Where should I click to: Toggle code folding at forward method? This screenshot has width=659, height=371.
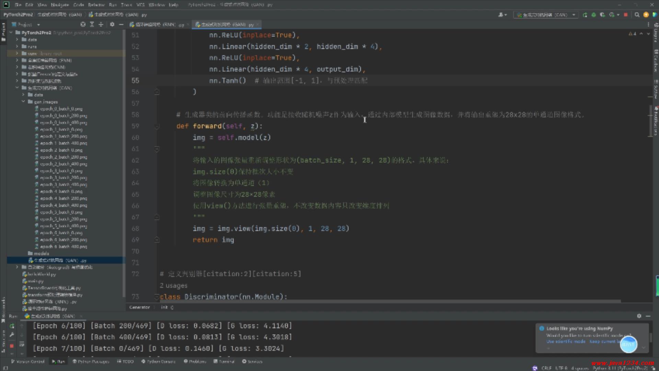[x=157, y=126]
